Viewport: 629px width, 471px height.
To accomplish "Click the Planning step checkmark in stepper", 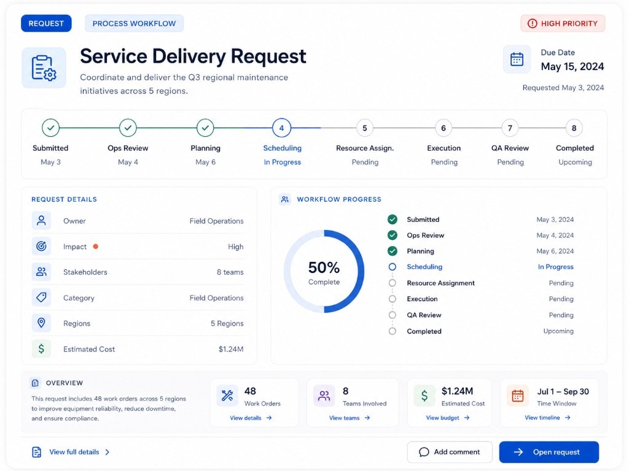I will [205, 128].
